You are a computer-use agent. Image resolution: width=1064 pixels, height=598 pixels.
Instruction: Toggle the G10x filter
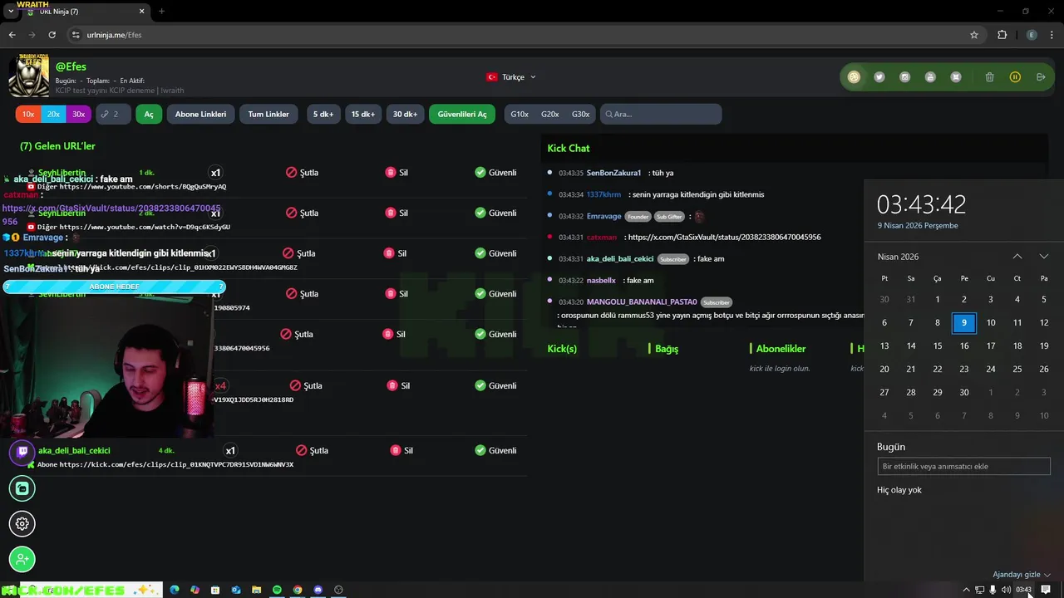click(x=520, y=114)
